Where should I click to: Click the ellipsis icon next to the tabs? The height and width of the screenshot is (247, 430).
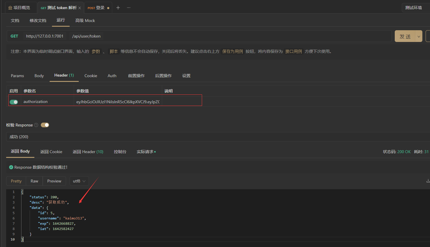tap(128, 7)
